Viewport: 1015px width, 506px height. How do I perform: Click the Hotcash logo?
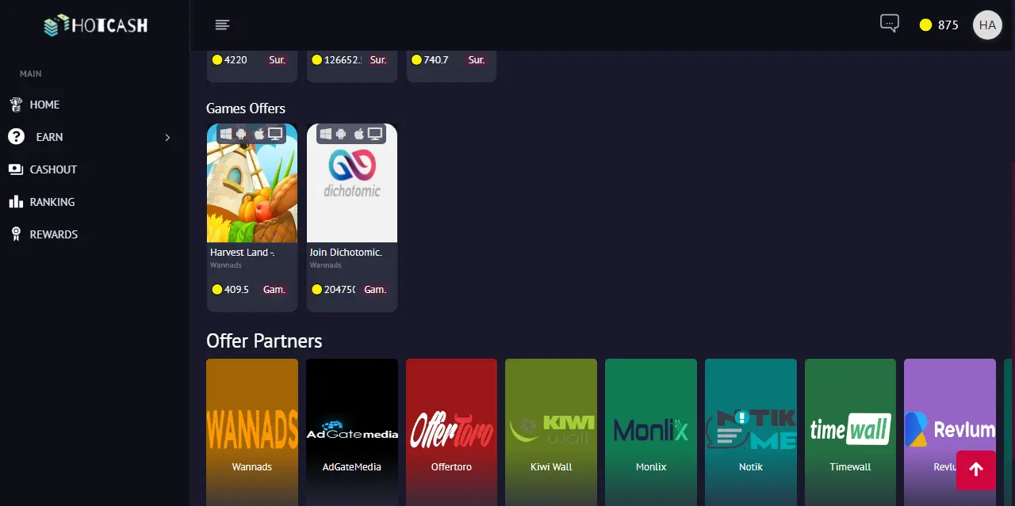click(x=96, y=25)
